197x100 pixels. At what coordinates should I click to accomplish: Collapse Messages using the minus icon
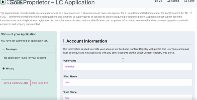[x=4, y=49]
